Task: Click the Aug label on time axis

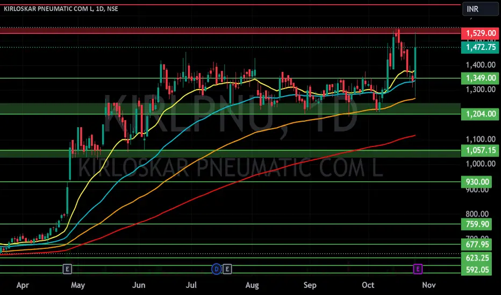Action: 252,285
